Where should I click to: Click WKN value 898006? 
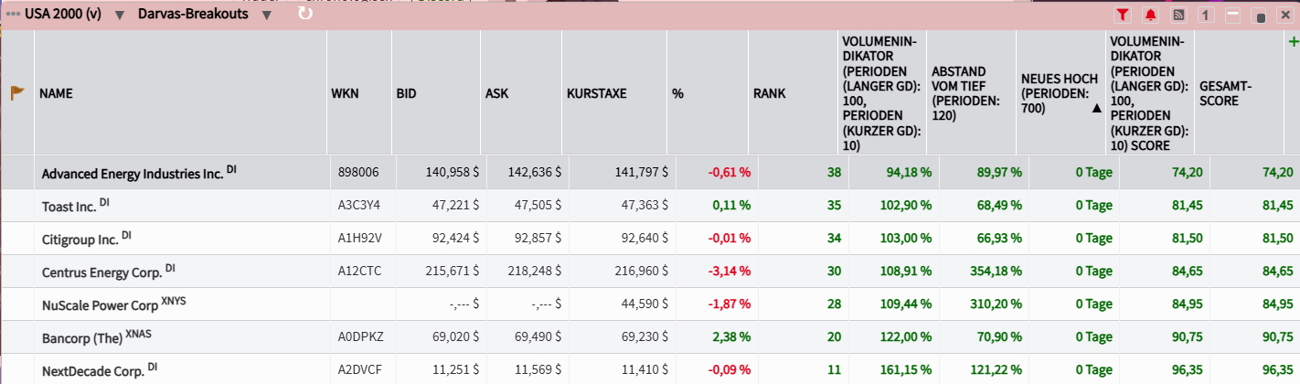pos(357,172)
